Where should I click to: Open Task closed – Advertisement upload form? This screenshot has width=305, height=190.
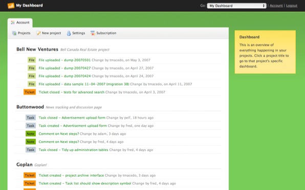point(72,117)
